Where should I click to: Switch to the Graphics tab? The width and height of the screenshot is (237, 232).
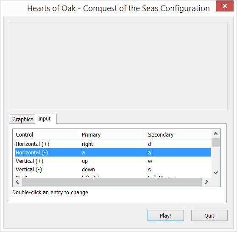tap(22, 119)
